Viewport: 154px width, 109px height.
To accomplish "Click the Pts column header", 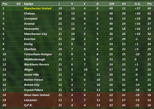I will [149, 4].
